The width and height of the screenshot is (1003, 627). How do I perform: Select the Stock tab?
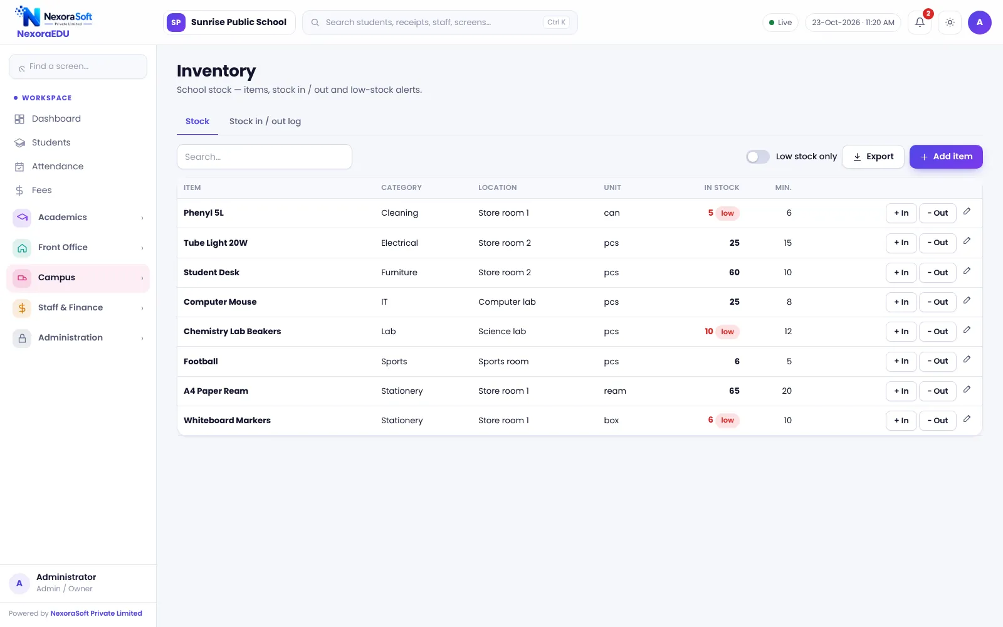[x=197, y=122]
